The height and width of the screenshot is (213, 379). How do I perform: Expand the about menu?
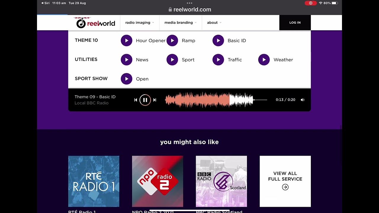[214, 22]
